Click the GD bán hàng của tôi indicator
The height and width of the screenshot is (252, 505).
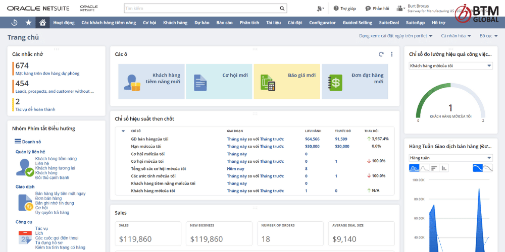(x=149, y=139)
